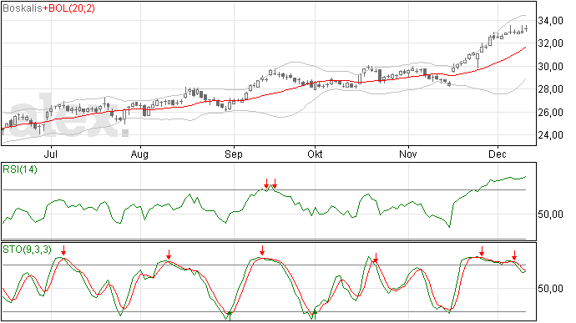Image resolution: width=576 pixels, height=323 pixels.
Task: Click the Aug month label
Action: coord(139,154)
